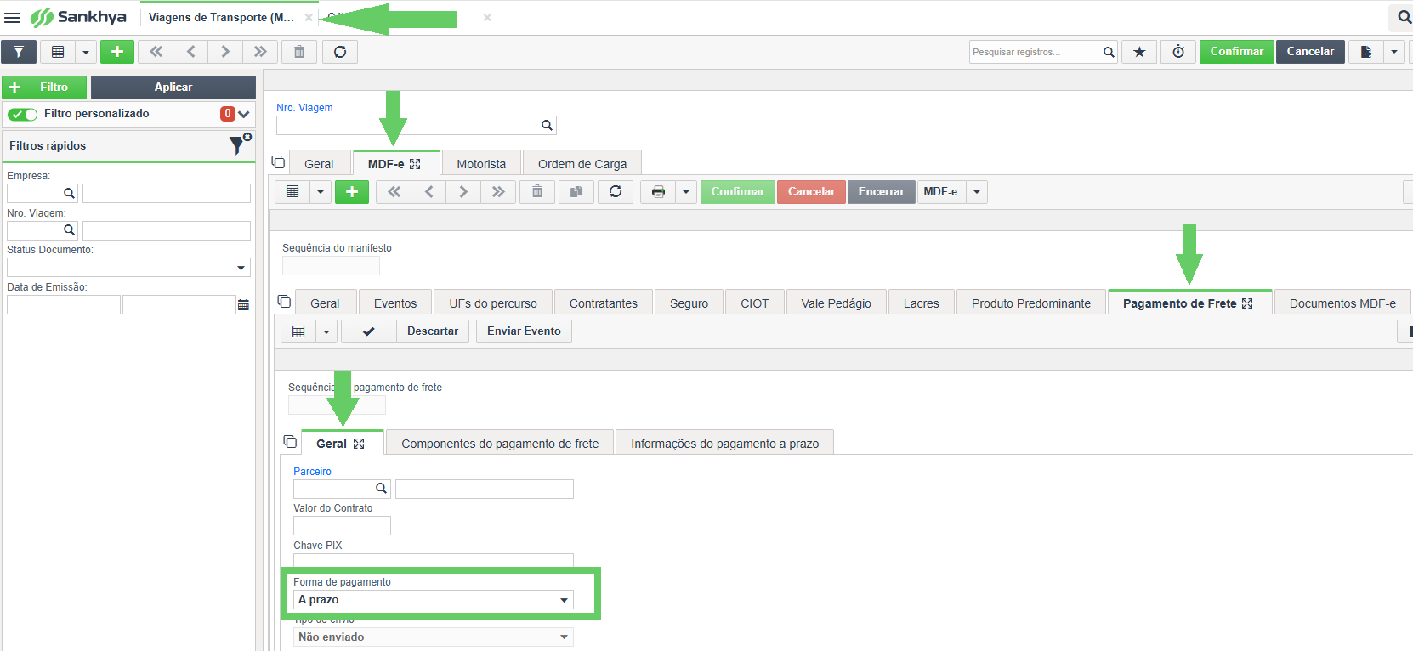Open the Documentos MDF-e tab
This screenshot has height=651, width=1413.
tap(1342, 303)
